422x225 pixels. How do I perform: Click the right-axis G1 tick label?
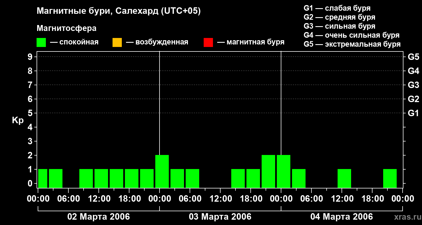(x=414, y=113)
